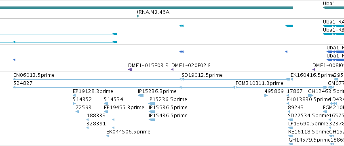Viewport: 344px width, 146px height.
Task: Select the 328391 alignment line
Action: (101, 128)
